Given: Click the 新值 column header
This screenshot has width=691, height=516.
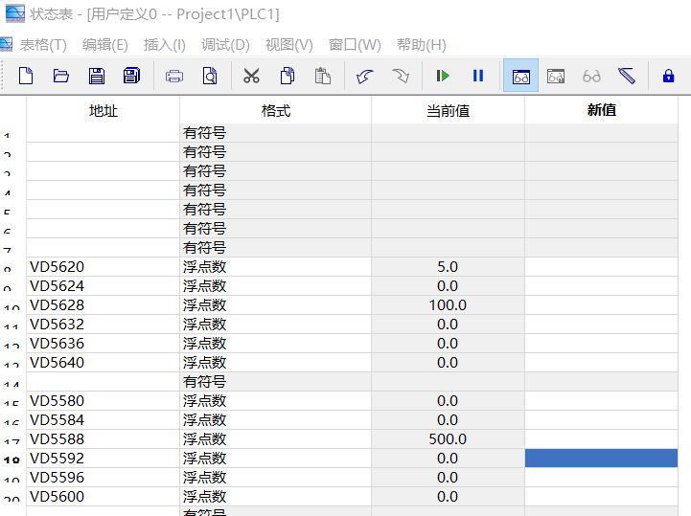Looking at the screenshot, I should [601, 110].
